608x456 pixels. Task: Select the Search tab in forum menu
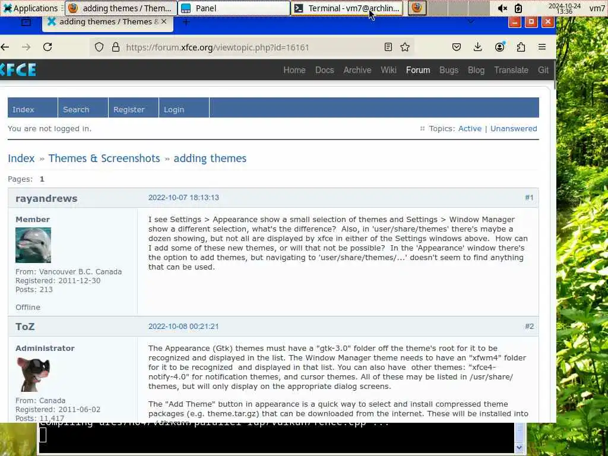coord(83,108)
